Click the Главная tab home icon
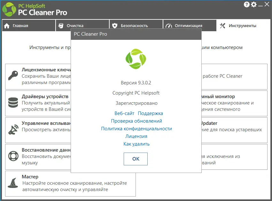The height and width of the screenshot is (201, 272). 7,25
